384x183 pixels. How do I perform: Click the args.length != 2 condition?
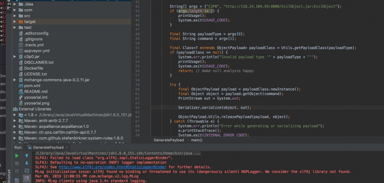tap(195, 11)
